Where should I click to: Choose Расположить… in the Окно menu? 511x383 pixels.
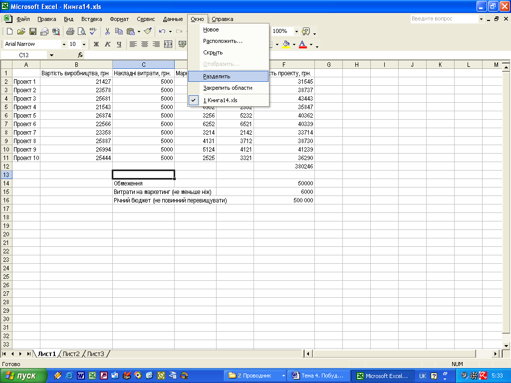tap(229, 41)
